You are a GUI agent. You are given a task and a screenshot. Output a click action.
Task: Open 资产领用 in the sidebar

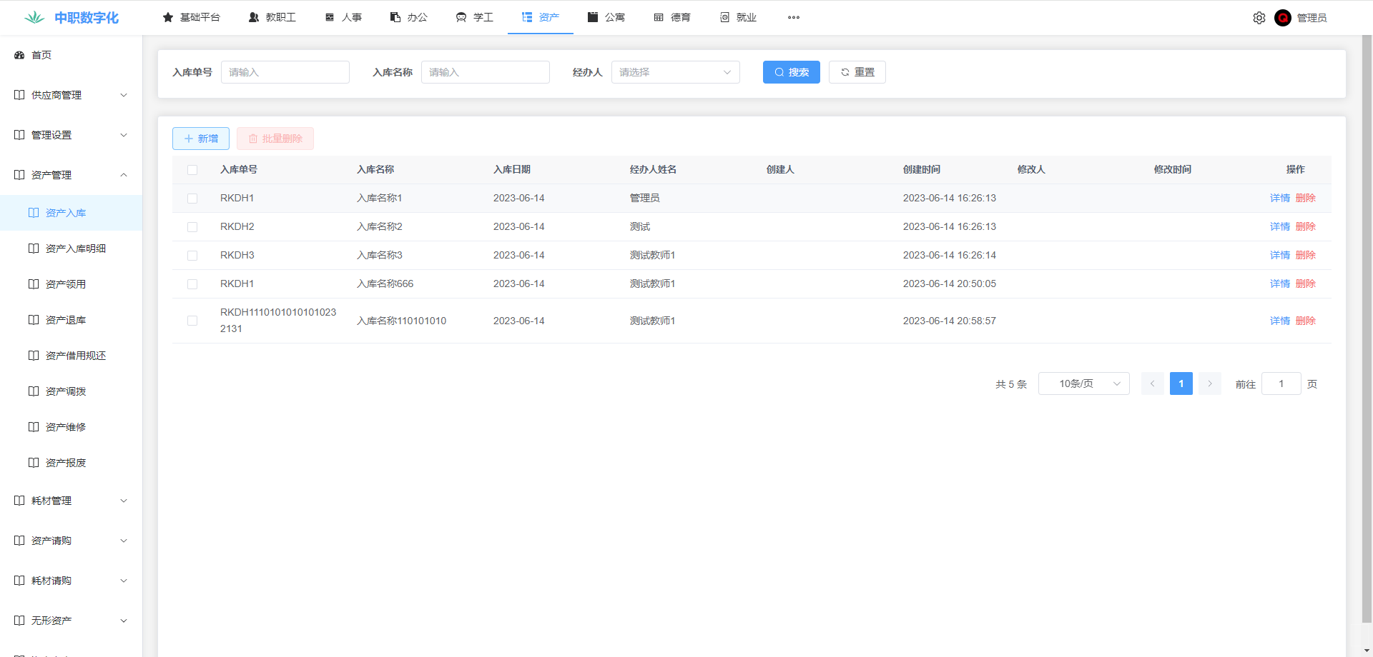click(66, 284)
